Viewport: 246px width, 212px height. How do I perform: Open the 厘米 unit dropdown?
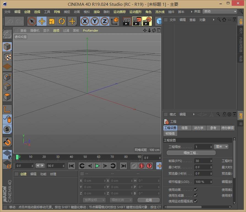coord(221,147)
